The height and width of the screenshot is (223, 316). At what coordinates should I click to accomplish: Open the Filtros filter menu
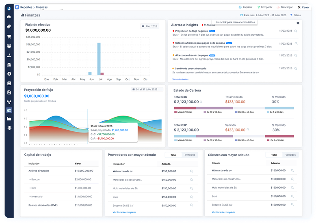[295, 15]
